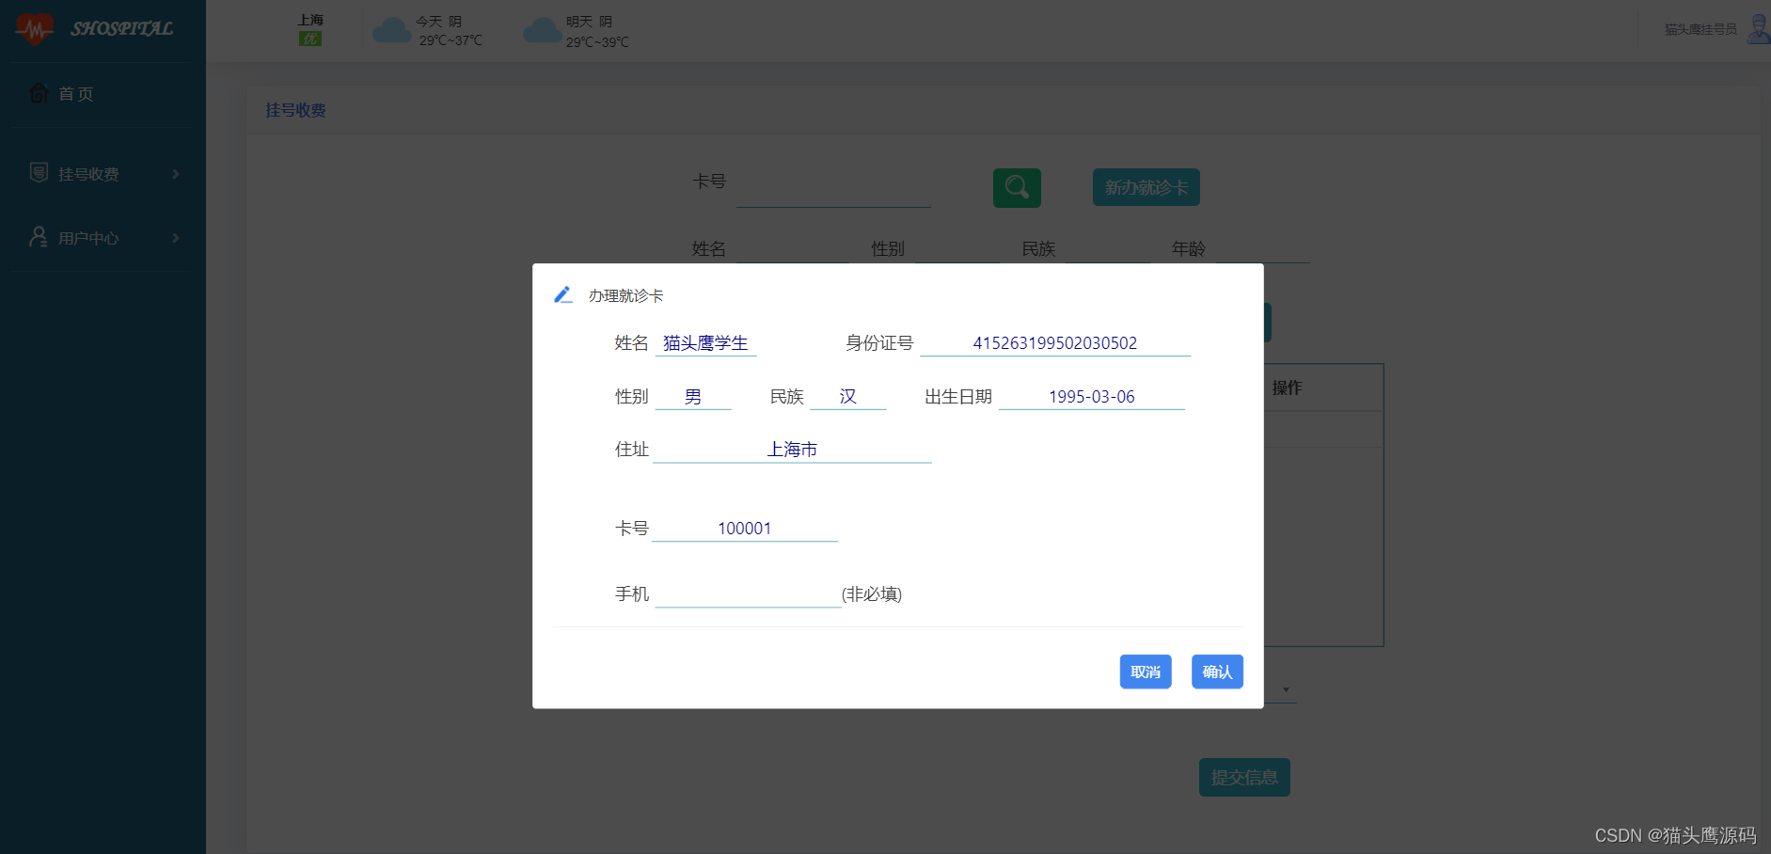1771x854 pixels.
Task: Click the SHOSPITAL heart logo icon
Action: (35, 28)
